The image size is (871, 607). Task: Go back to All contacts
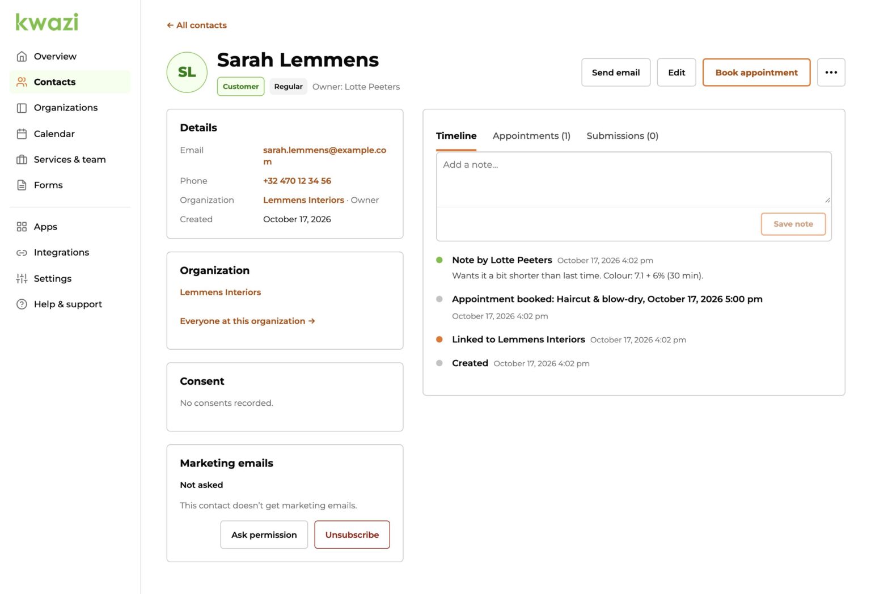pyautogui.click(x=197, y=26)
